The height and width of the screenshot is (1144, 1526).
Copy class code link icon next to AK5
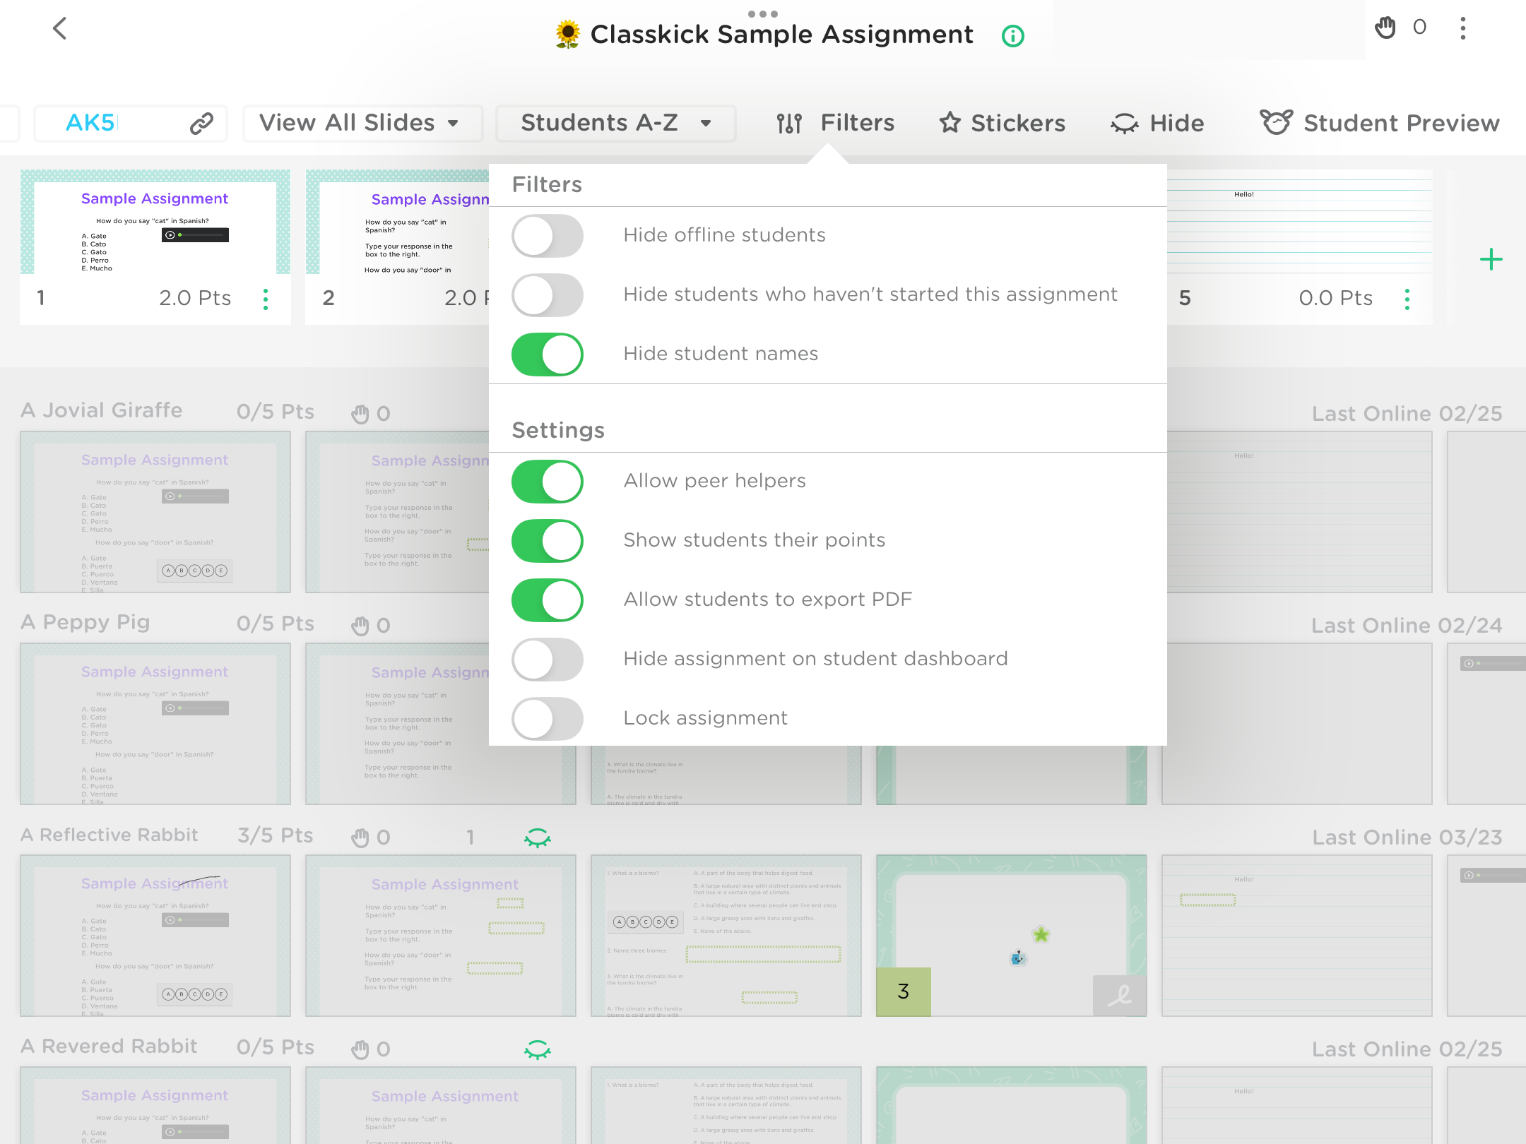(201, 124)
